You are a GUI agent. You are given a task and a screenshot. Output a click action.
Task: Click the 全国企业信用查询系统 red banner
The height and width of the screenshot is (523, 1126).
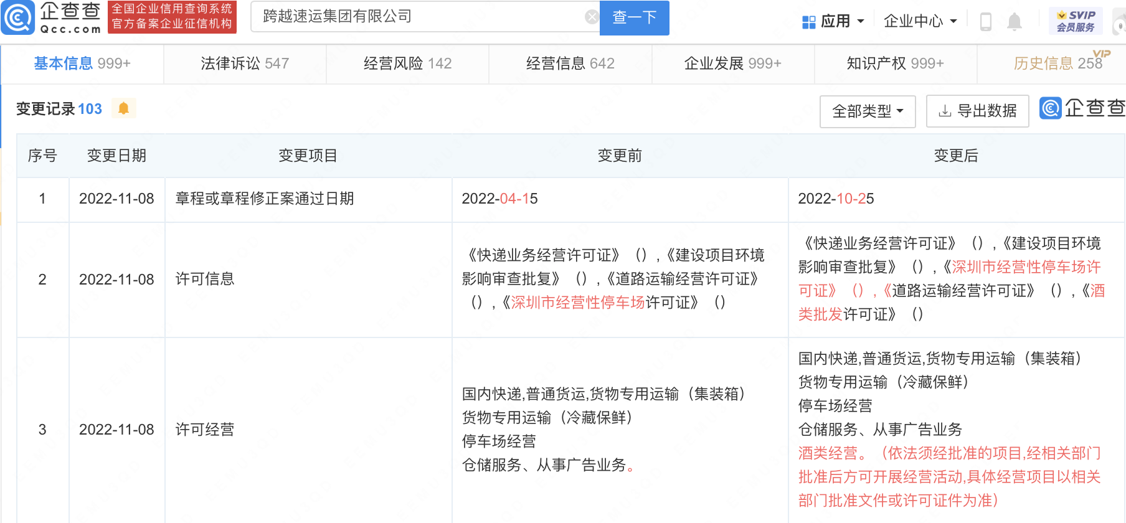pyautogui.click(x=172, y=17)
